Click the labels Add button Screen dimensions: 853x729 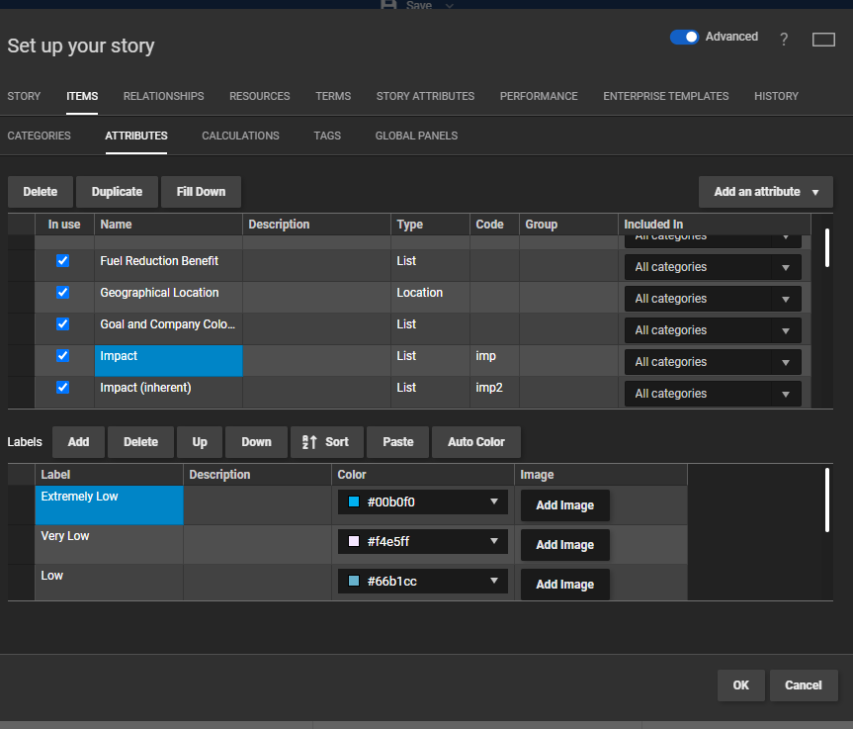tap(78, 442)
